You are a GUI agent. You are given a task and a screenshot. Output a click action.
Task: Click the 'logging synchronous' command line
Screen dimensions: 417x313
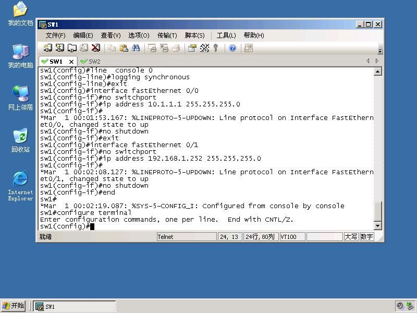(x=115, y=77)
